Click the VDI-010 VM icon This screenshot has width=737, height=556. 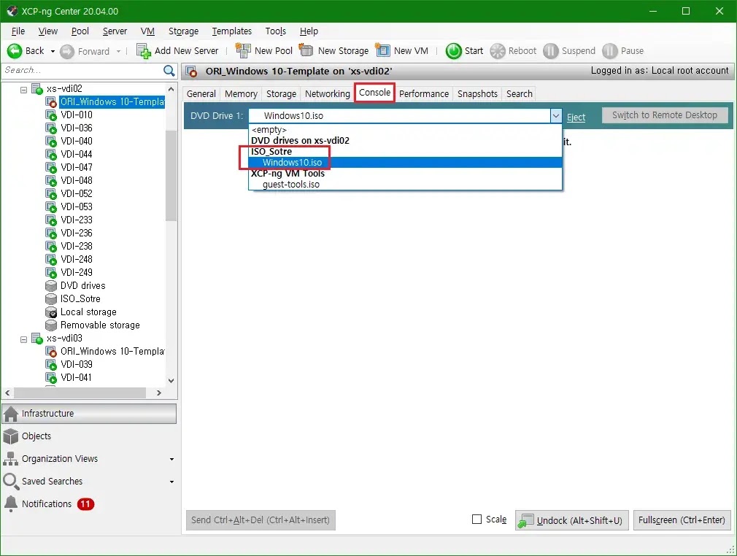(51, 115)
